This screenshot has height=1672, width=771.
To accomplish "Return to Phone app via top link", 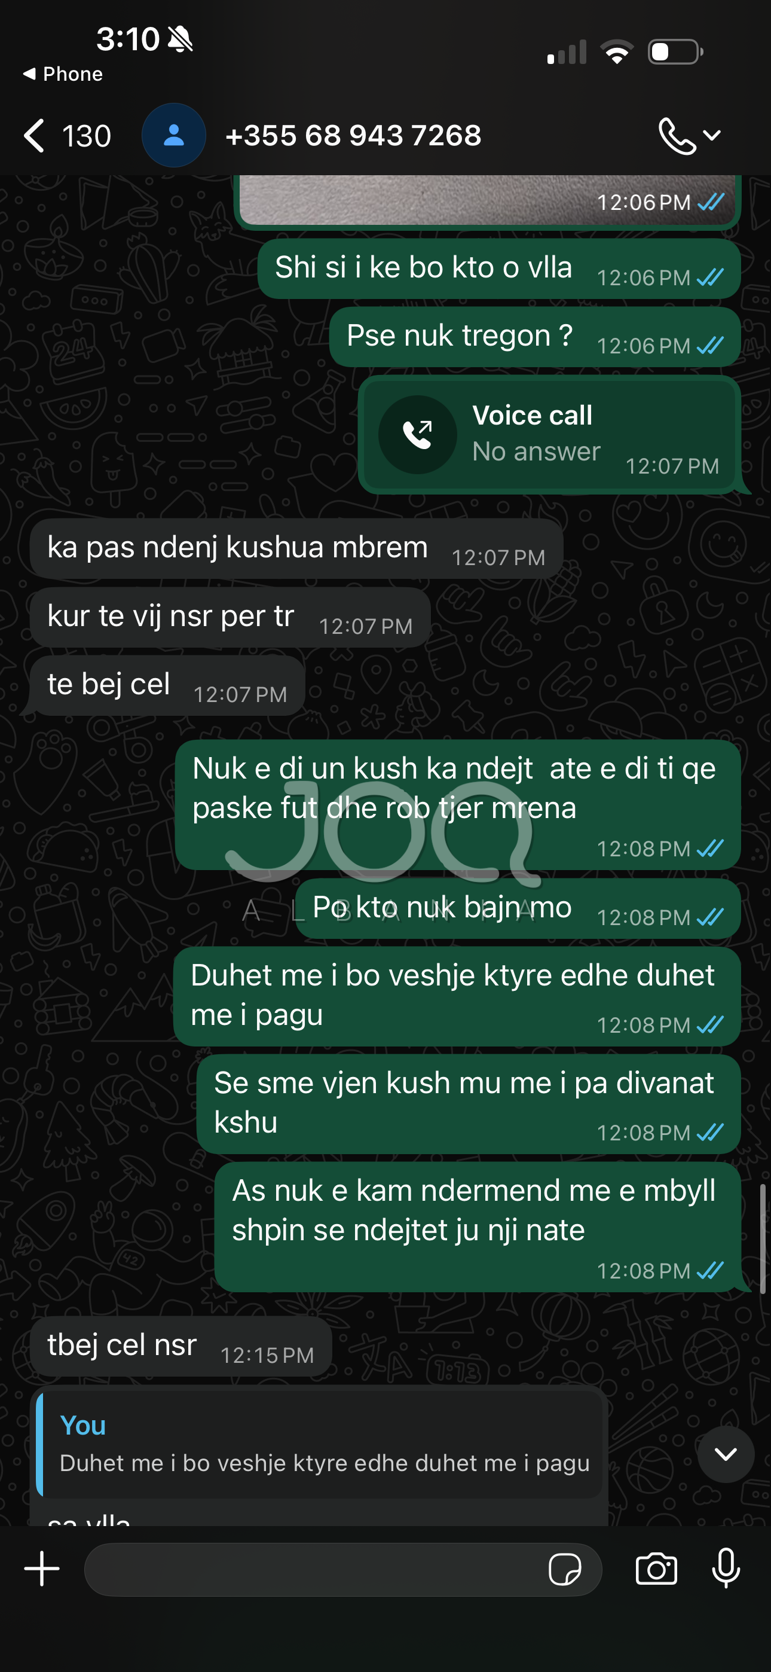I will coord(63,74).
